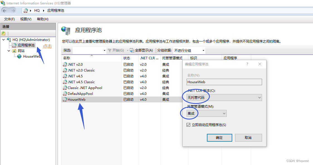Click the DefaultAppPool icon
Image resolution: width=313 pixels, height=165 pixels.
pos(65,93)
